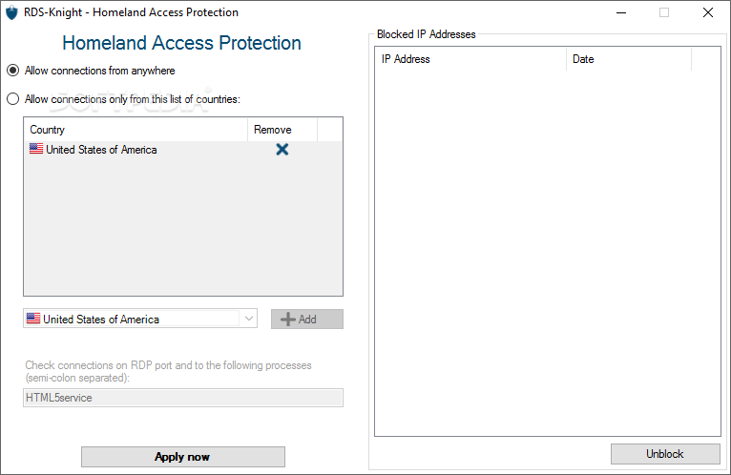
Task: Click the IP Address column header
Action: coord(470,59)
